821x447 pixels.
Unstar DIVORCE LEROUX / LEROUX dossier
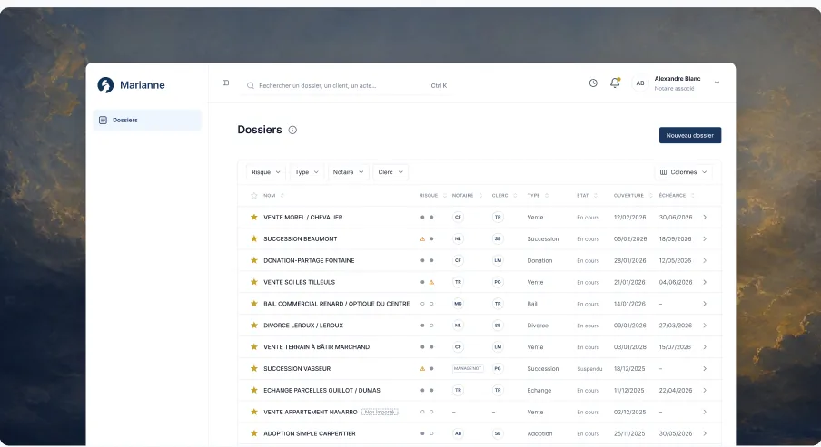coord(254,326)
